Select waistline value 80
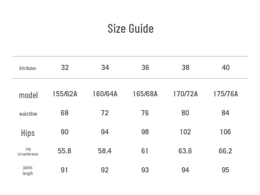Screen dimensions: 260x195 (185, 113)
